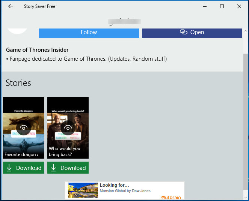Screen dimensions: 249x201
Task: Click the scroll down arrow on scrollbar
Action: coord(246,198)
